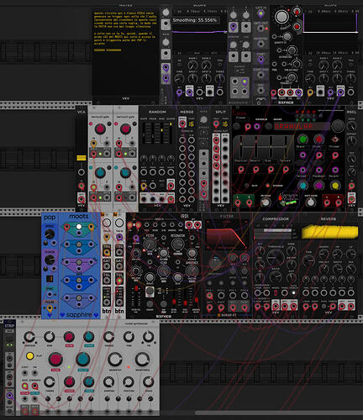The height and width of the screenshot is (420, 363).
Task: Click the channel count display on the MERGE module
Action: tap(192, 123)
